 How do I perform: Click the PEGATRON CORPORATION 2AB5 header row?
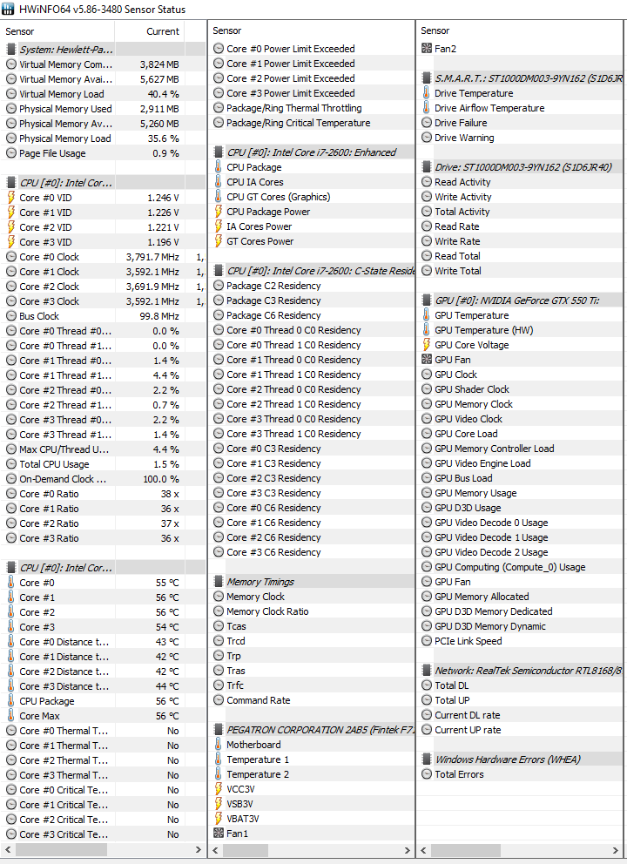[312, 730]
